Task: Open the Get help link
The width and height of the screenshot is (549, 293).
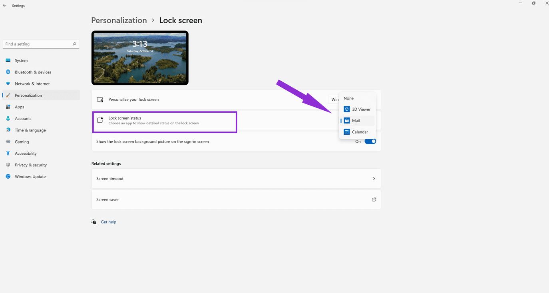Action: point(108,222)
